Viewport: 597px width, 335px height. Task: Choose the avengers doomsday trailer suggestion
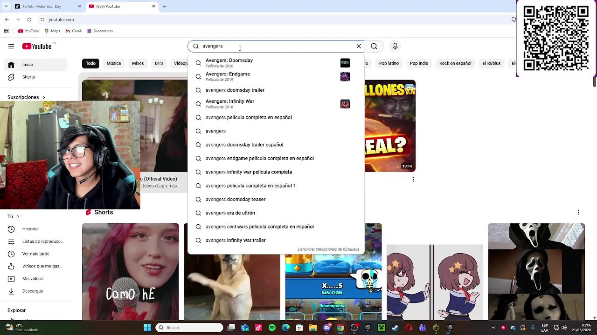click(x=276, y=90)
